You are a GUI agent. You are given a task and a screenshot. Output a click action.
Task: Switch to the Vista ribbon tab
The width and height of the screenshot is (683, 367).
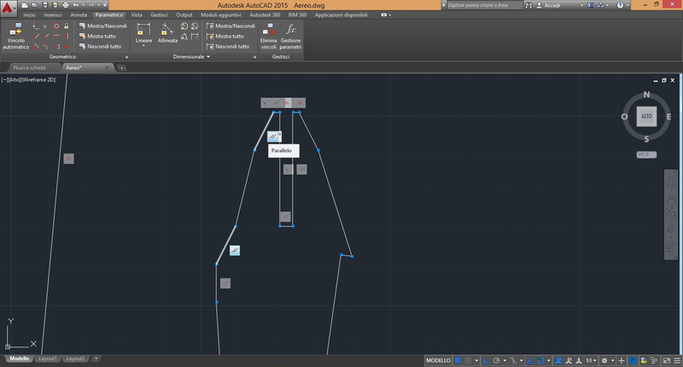pyautogui.click(x=137, y=15)
